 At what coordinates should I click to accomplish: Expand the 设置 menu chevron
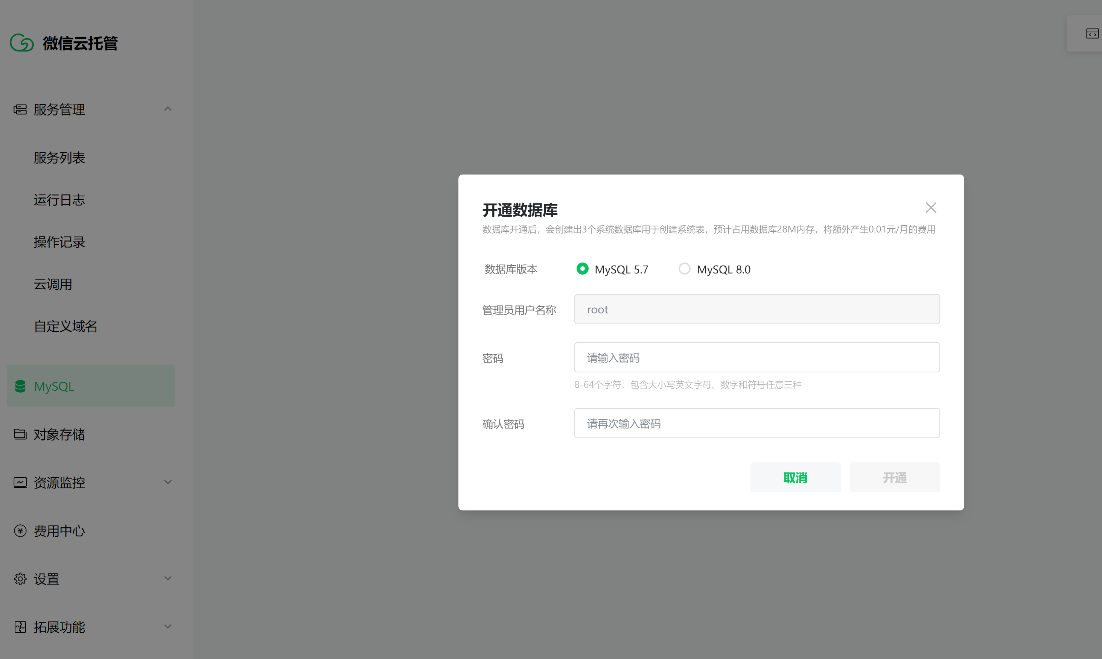coord(167,578)
